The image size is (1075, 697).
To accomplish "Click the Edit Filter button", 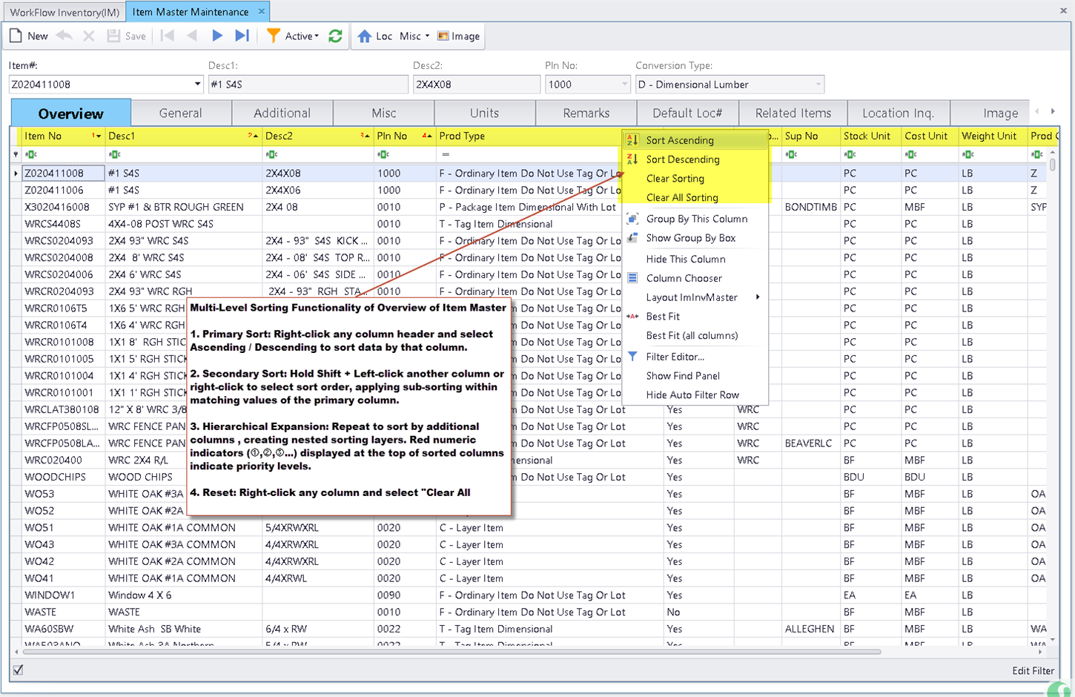I will (1033, 670).
